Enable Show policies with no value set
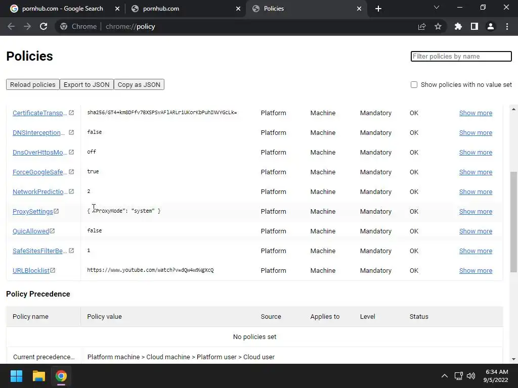This screenshot has width=518, height=388. pyautogui.click(x=414, y=85)
